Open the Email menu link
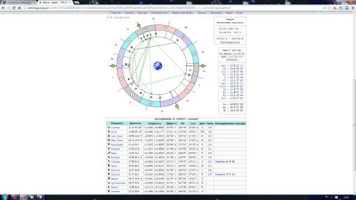This screenshot has width=356, height=200. pos(240,13)
